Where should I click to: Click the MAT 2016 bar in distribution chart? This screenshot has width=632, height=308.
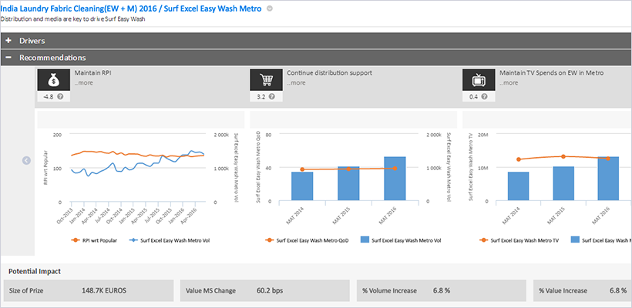tap(395, 179)
